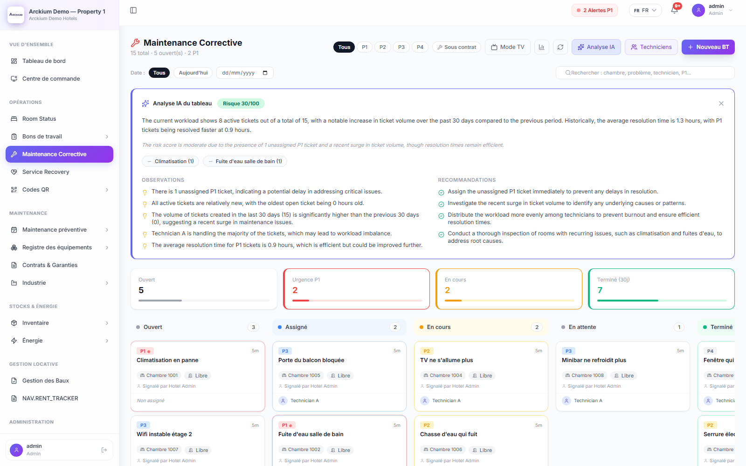Expand Maintenance préventive submenu

point(59,230)
